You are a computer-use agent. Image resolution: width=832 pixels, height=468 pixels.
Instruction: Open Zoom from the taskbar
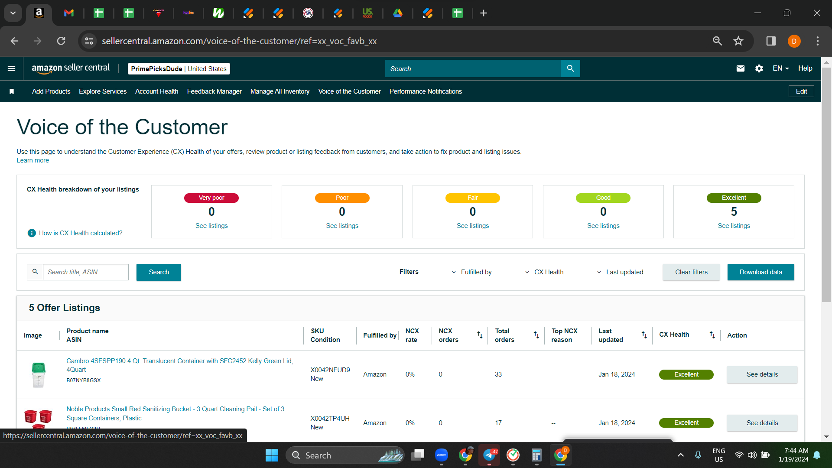pos(442,455)
